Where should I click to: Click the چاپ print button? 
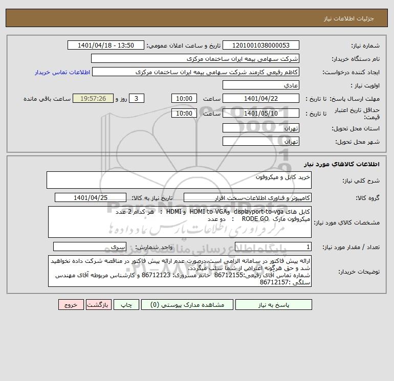pyautogui.click(x=126, y=305)
